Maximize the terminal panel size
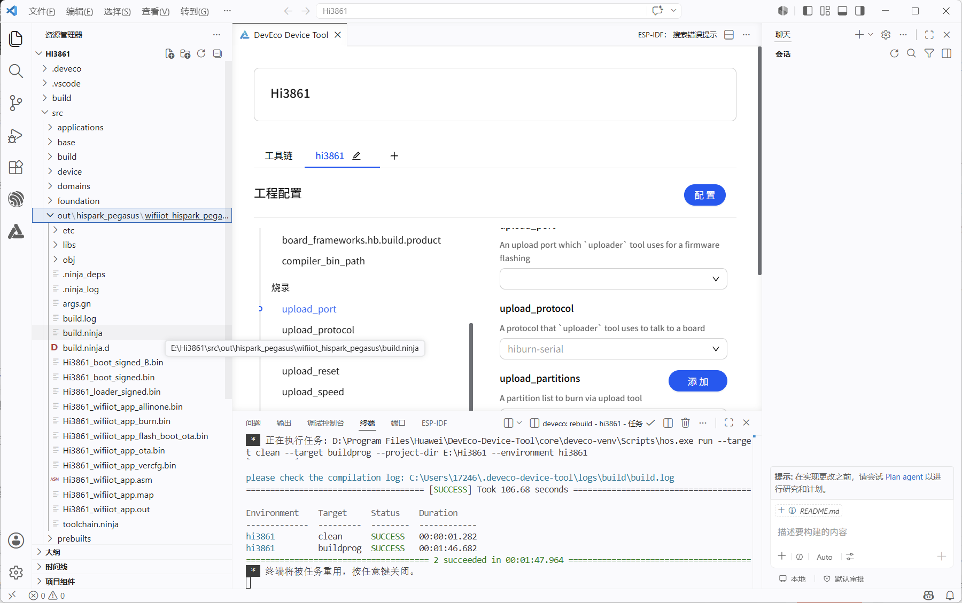962x603 pixels. click(x=729, y=422)
